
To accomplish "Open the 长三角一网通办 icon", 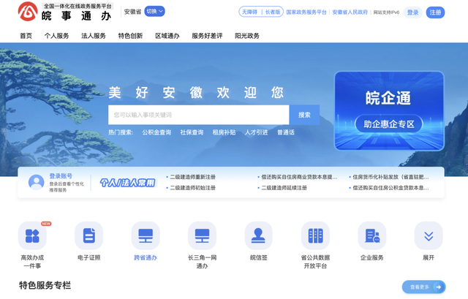I will point(202,235).
